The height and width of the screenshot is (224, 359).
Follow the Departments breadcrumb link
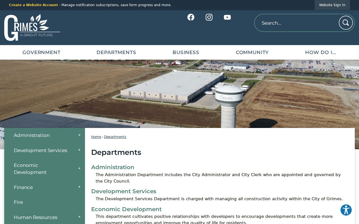pyautogui.click(x=115, y=137)
